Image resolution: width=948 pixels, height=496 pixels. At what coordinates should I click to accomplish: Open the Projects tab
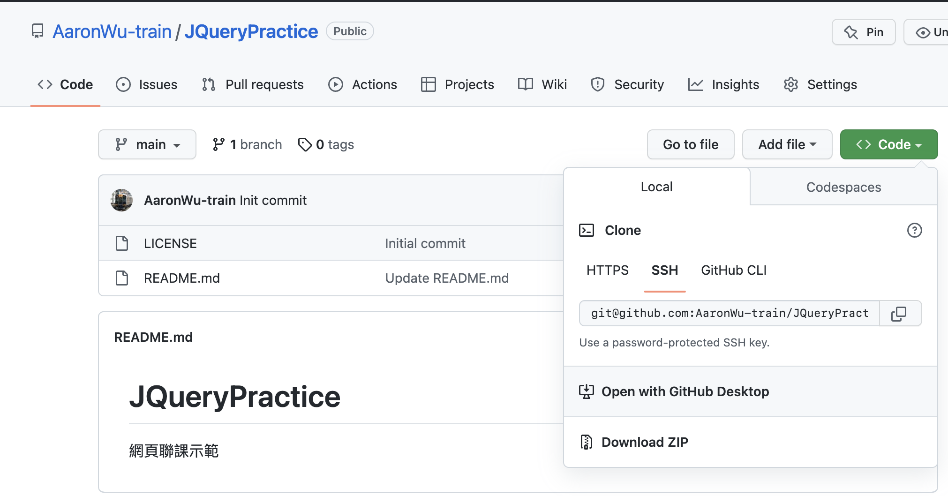pyautogui.click(x=458, y=84)
